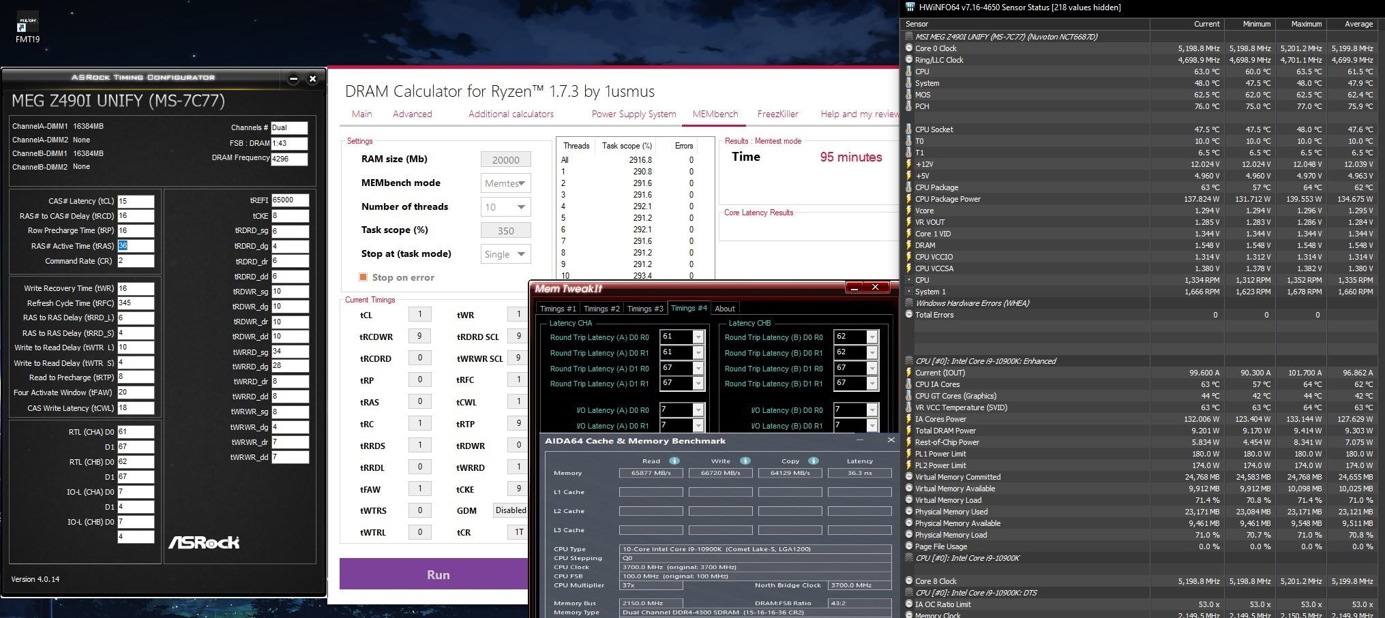The height and width of the screenshot is (618, 1385).
Task: Click the Page File Usage icon
Action: point(909,546)
